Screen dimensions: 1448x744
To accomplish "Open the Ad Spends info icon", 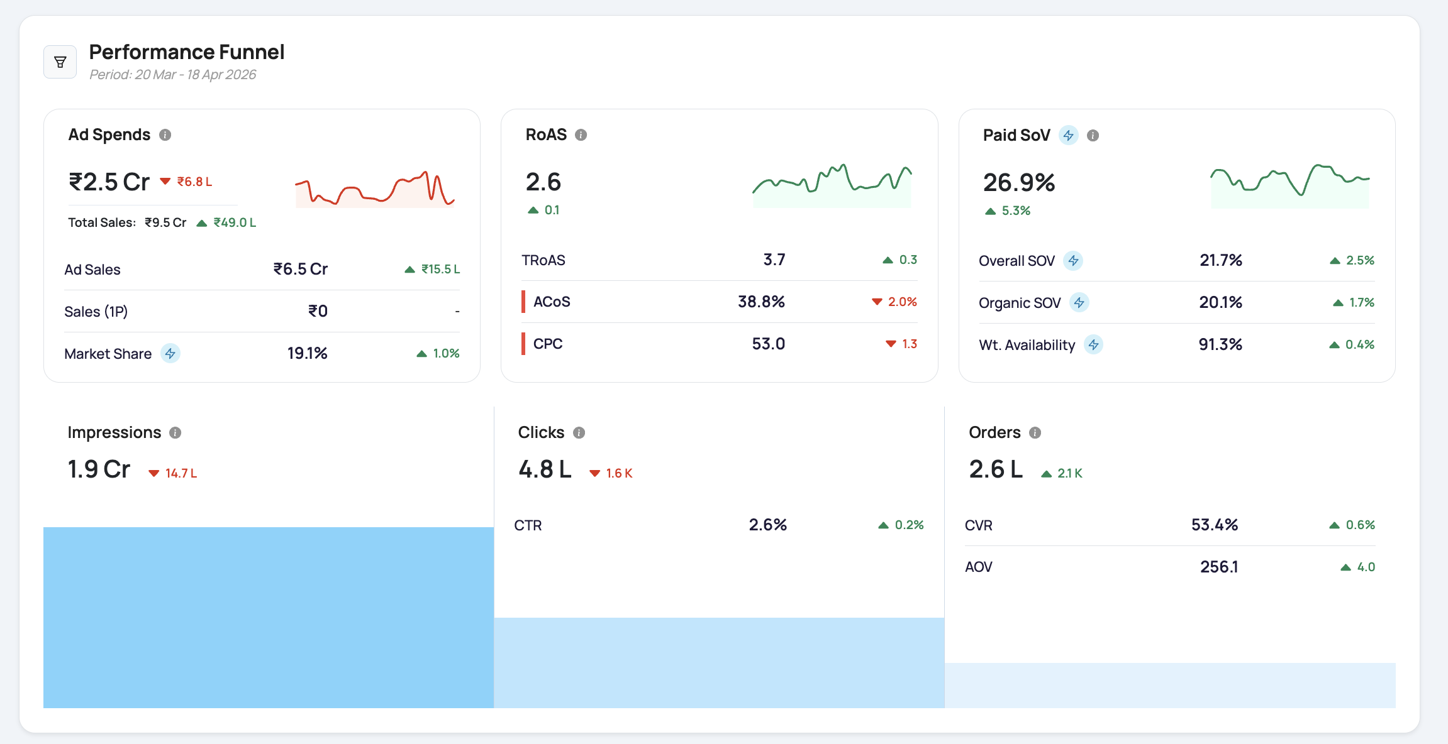I will (165, 135).
